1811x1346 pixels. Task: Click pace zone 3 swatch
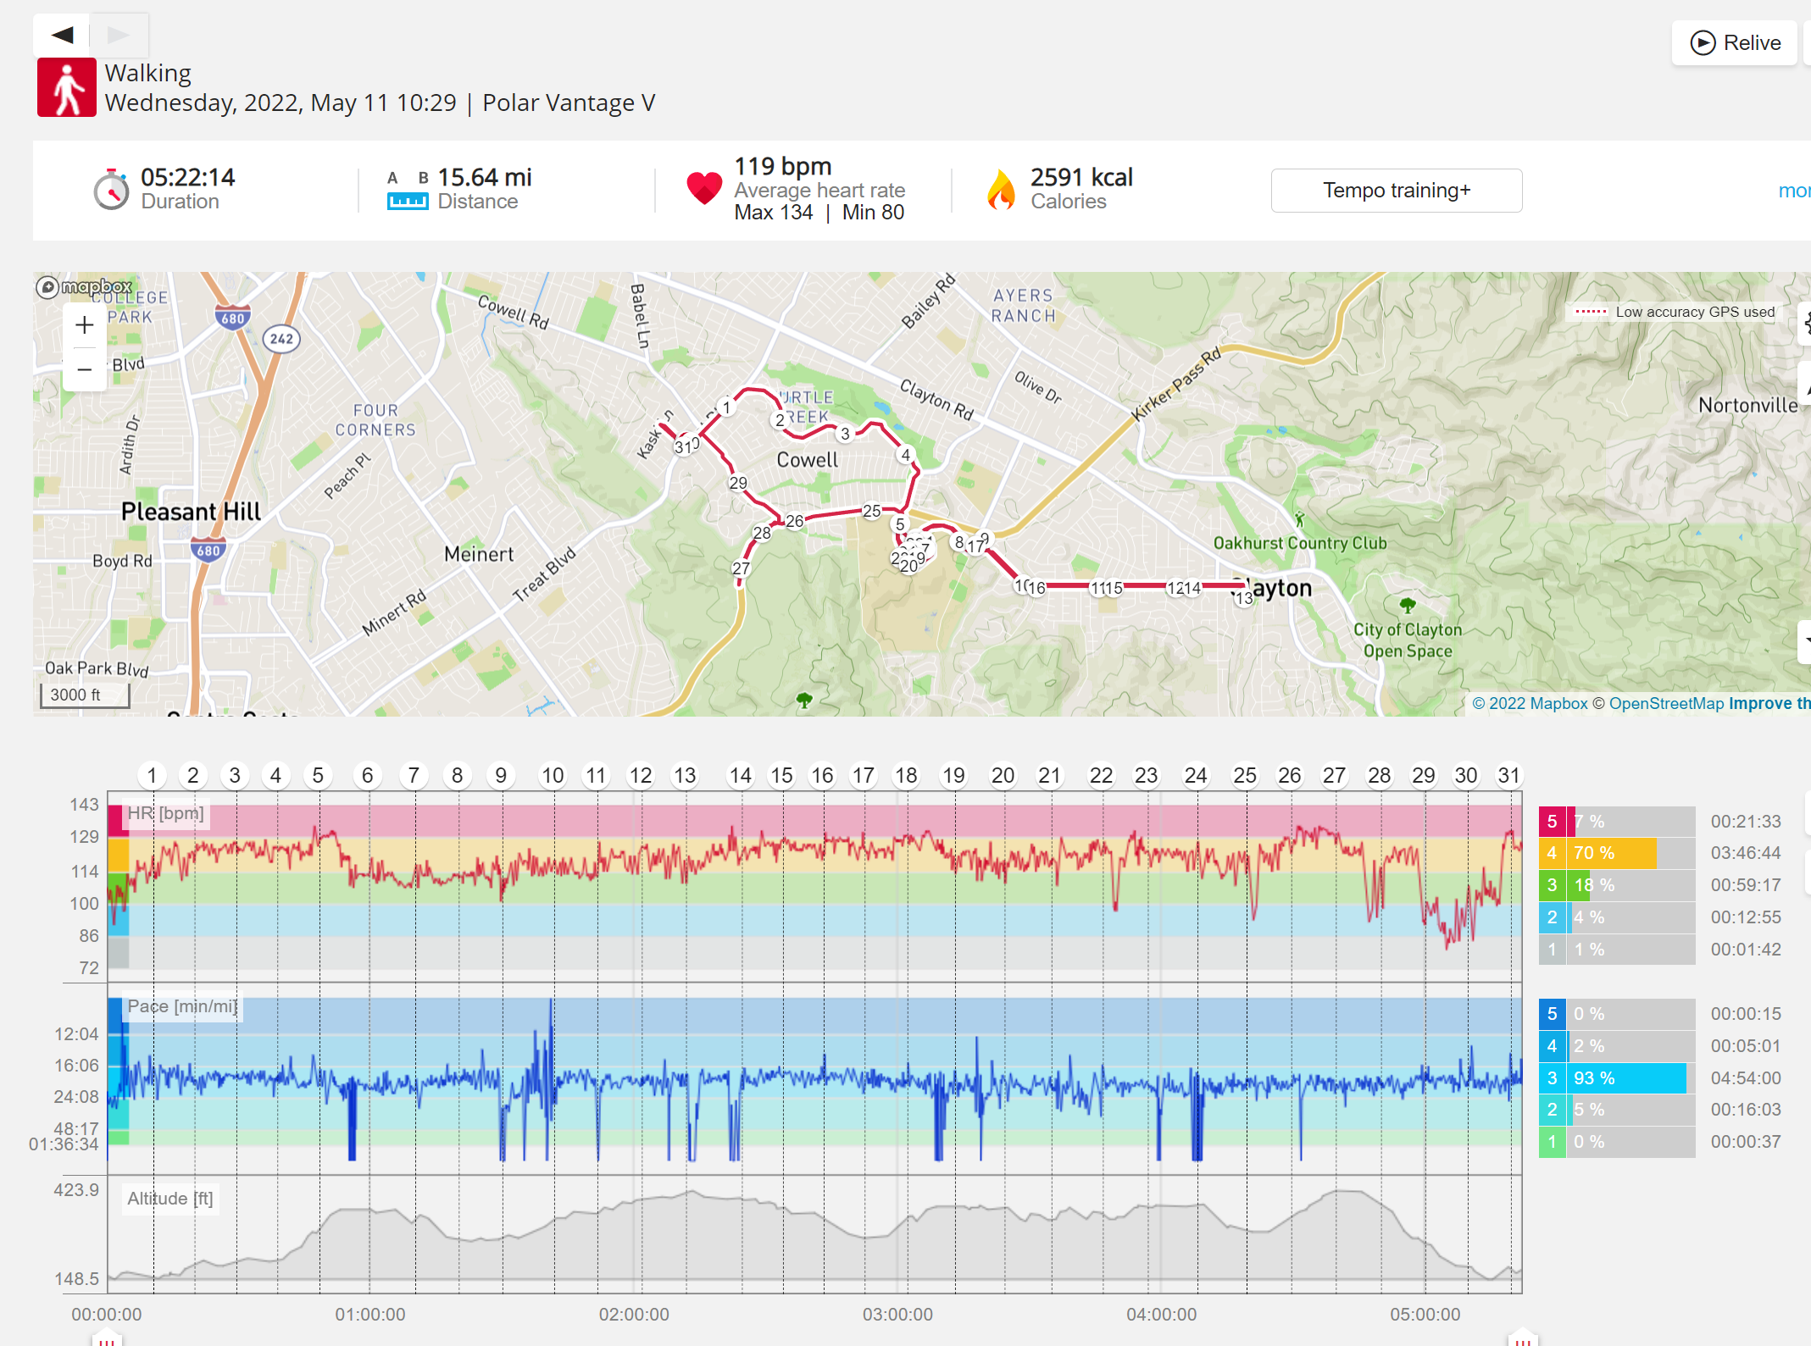click(1552, 1078)
